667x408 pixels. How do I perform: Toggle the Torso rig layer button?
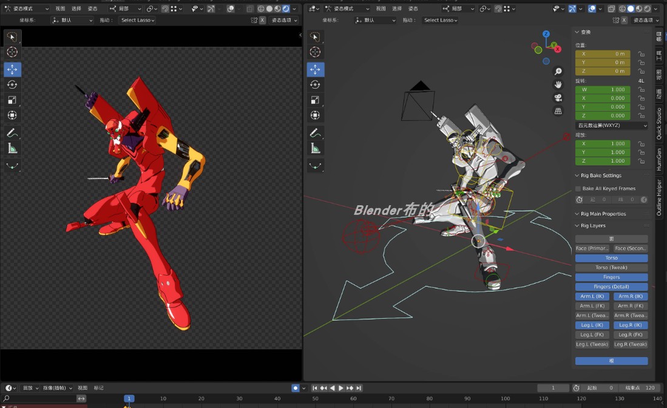[x=612, y=258]
